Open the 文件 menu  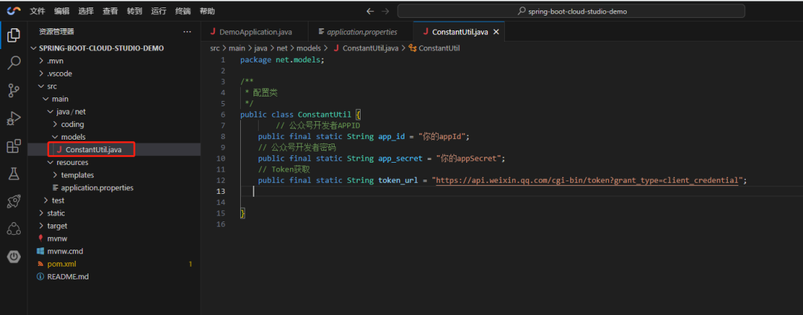[x=37, y=10]
